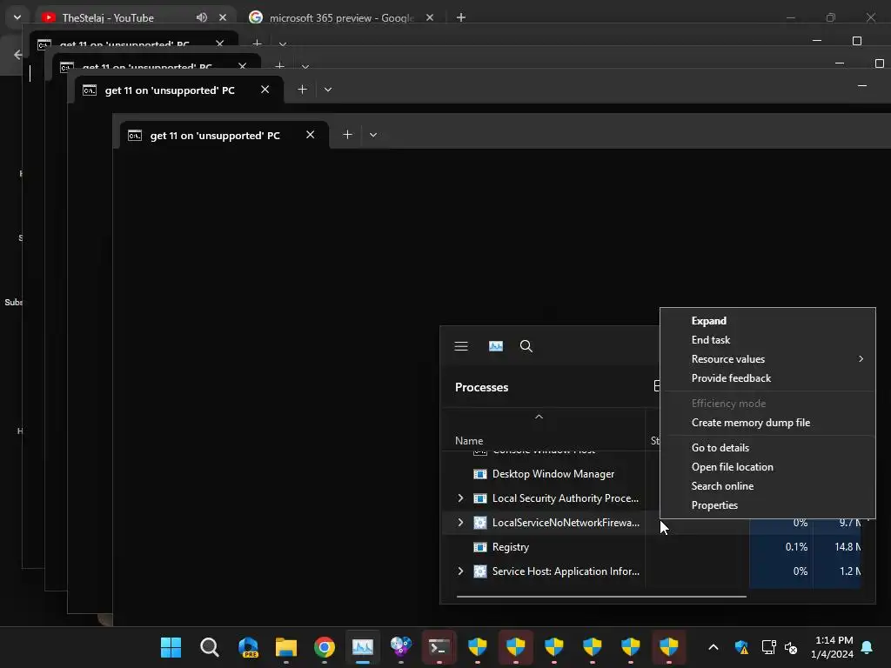Click the Desktop Window Manager process icon

click(480, 474)
